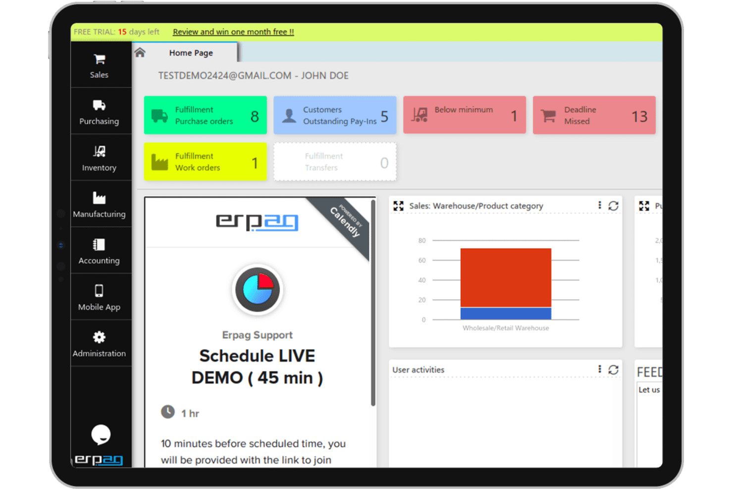Open the Sales module icon in sidebar
Image resolution: width=733 pixels, height=489 pixels.
(99, 58)
